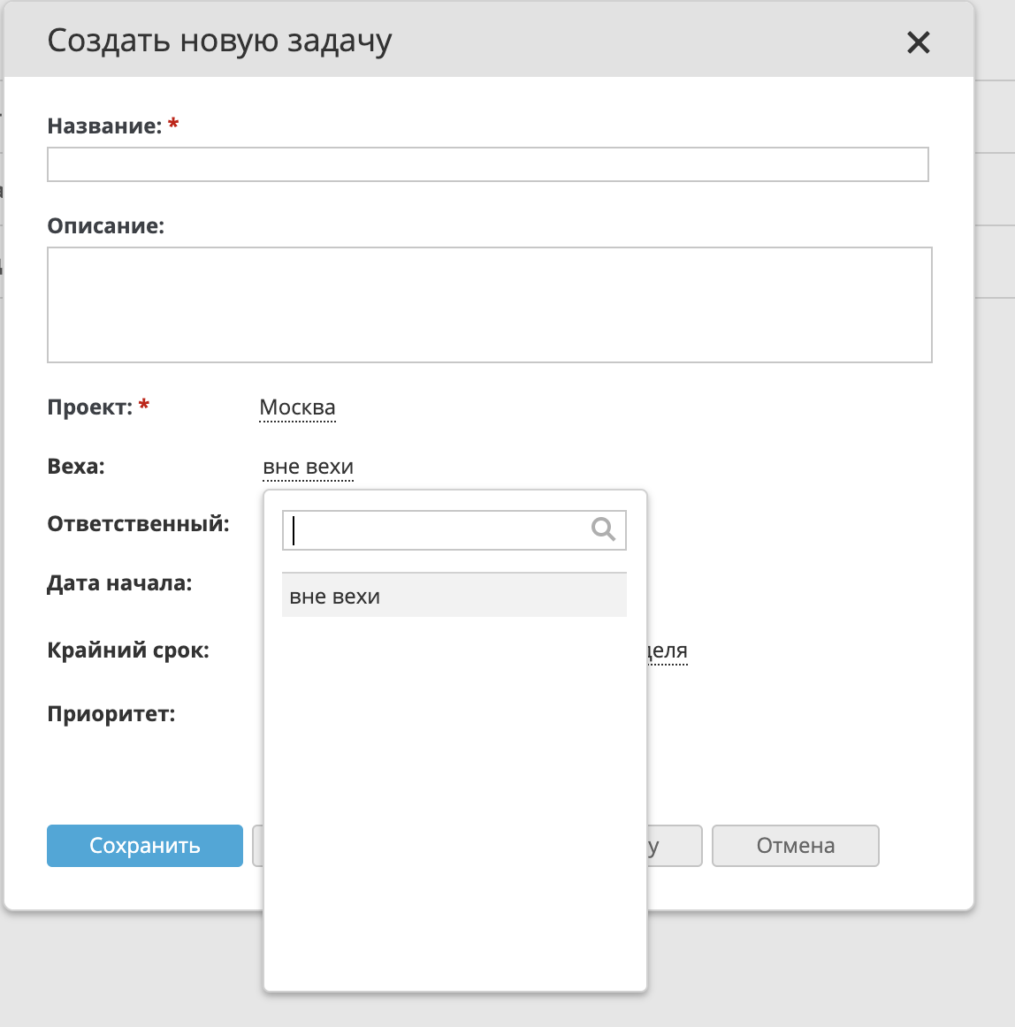1015x1027 pixels.
Task: Click into the Описание text area
Action: [x=489, y=305]
